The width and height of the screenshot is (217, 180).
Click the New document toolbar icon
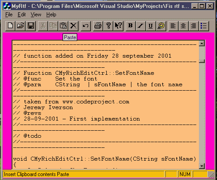10,26
